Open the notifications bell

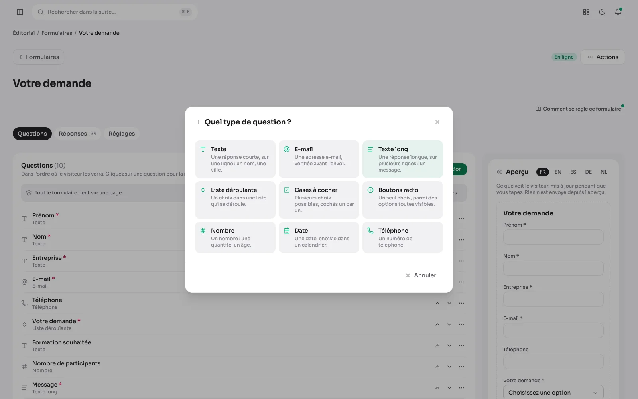click(618, 12)
